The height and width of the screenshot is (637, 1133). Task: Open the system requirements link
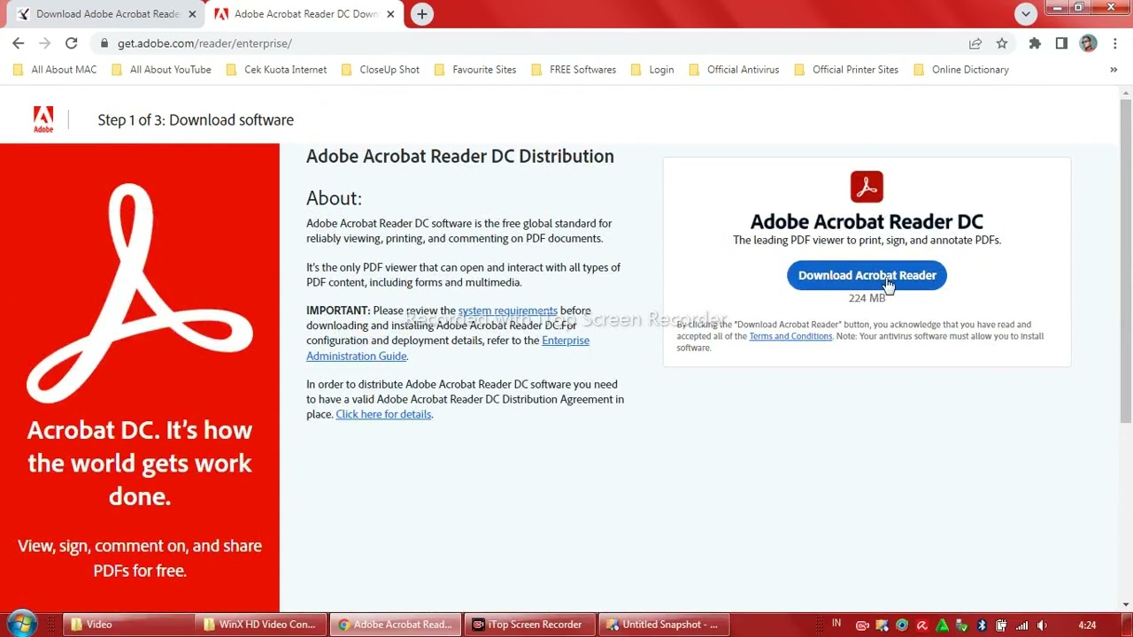pyautogui.click(x=507, y=311)
